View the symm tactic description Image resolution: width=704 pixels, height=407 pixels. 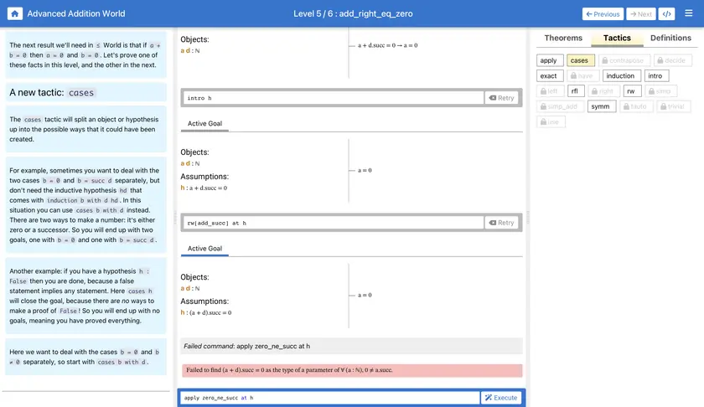pos(601,106)
